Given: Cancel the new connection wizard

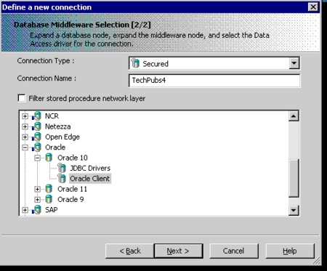Looking at the screenshot, I should [x=234, y=251].
